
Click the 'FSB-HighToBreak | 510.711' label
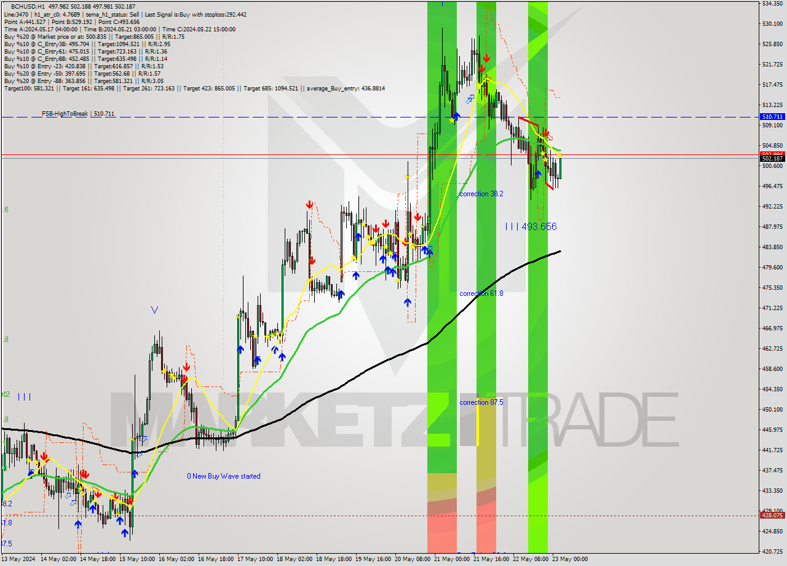pos(78,114)
